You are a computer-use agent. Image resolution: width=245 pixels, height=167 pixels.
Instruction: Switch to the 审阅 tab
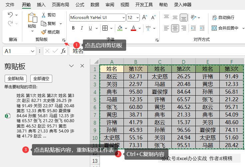click(x=110, y=5)
